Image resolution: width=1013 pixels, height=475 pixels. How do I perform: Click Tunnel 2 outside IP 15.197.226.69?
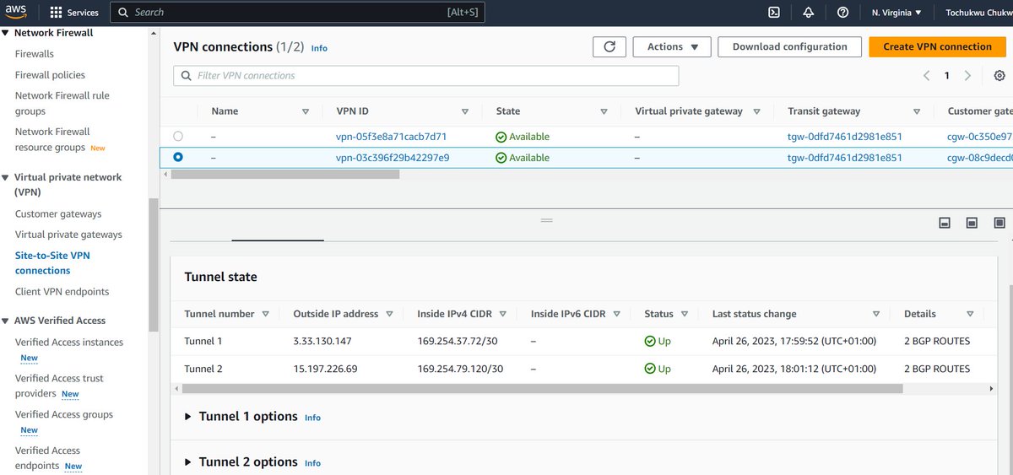tap(325, 369)
